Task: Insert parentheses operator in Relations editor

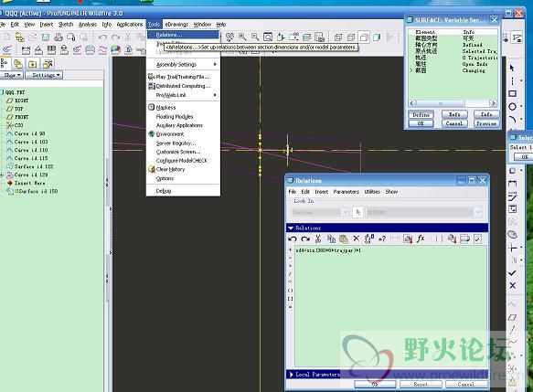Action: coord(290,291)
